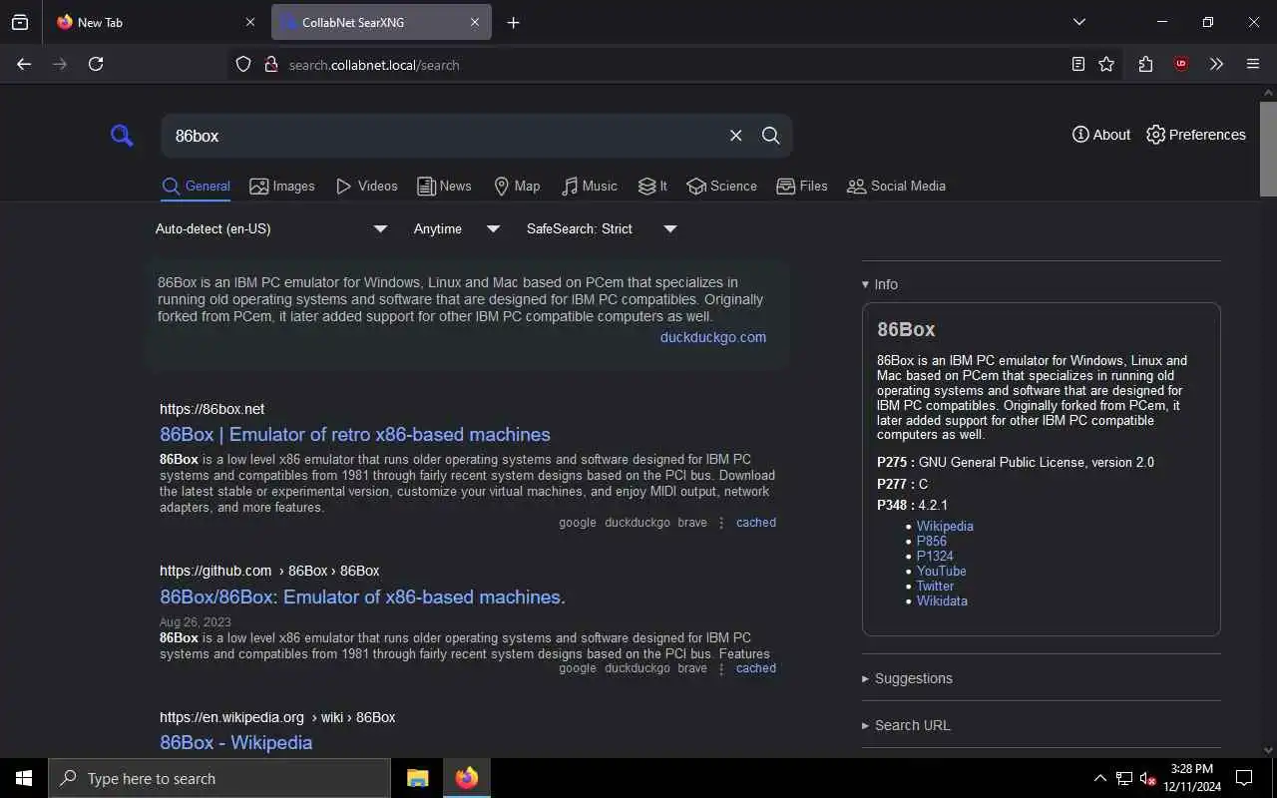The width and height of the screenshot is (1277, 798).
Task: Select the Files search category
Action: [802, 186]
